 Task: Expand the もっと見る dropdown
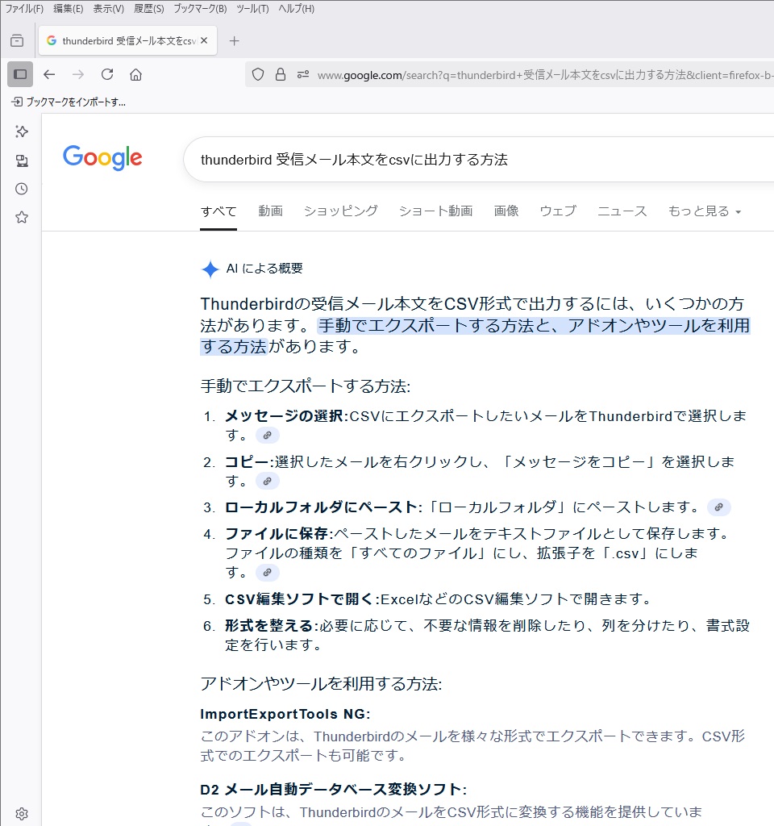point(705,211)
